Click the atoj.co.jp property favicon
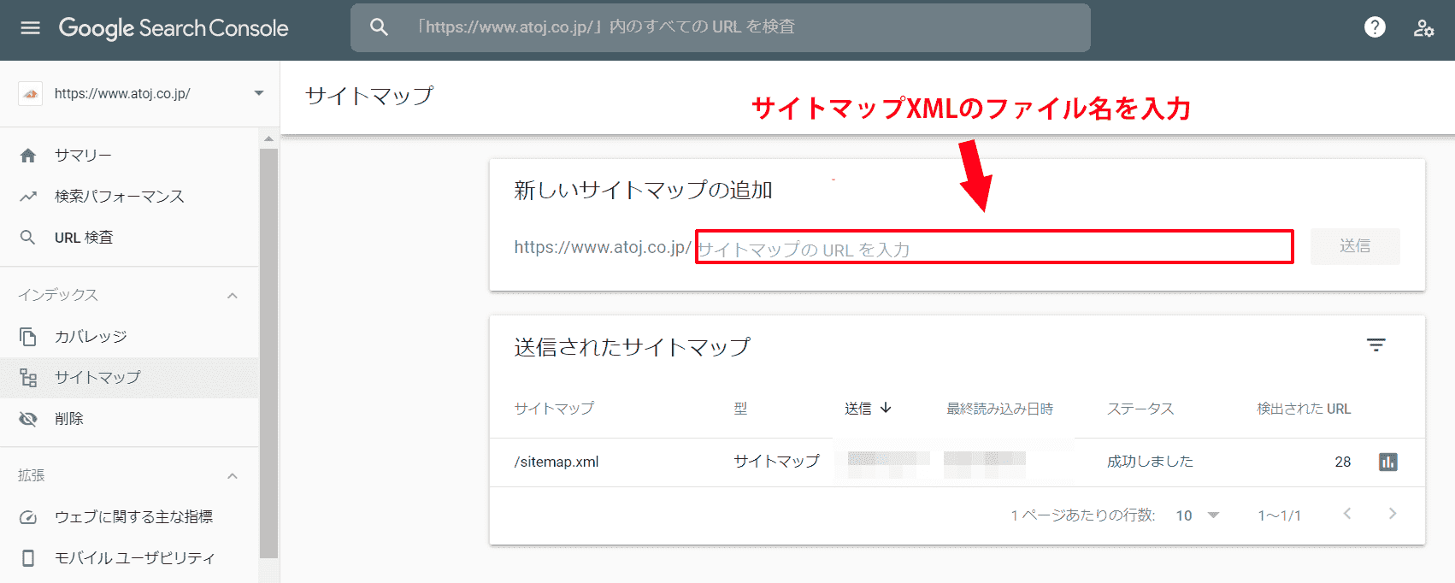This screenshot has width=1455, height=583. point(31,93)
